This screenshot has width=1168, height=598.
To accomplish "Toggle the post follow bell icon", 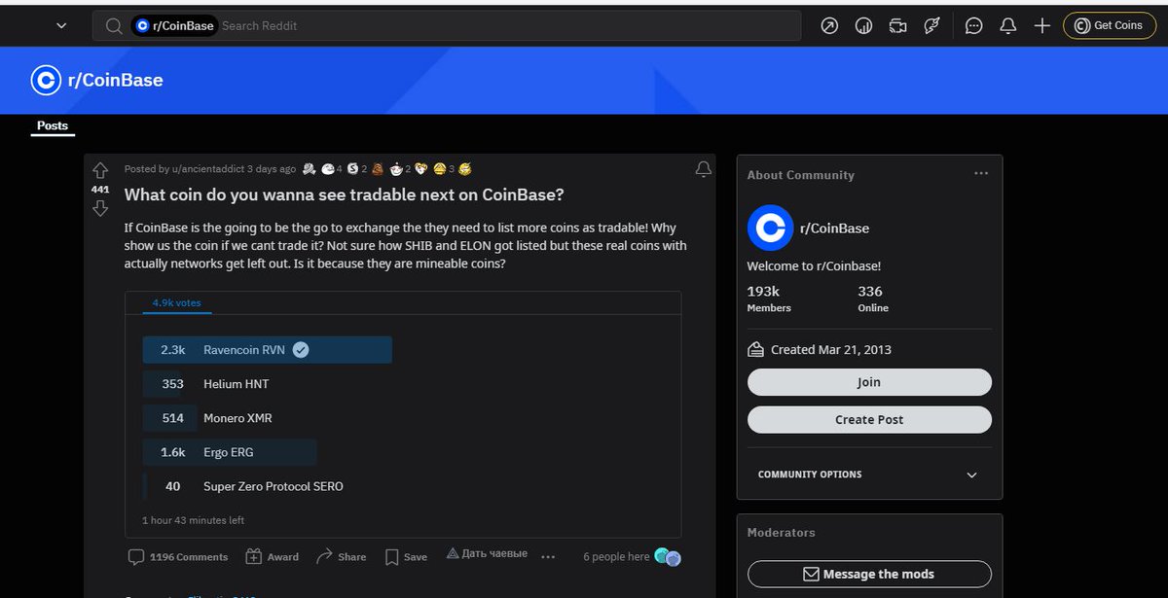I will (x=703, y=169).
